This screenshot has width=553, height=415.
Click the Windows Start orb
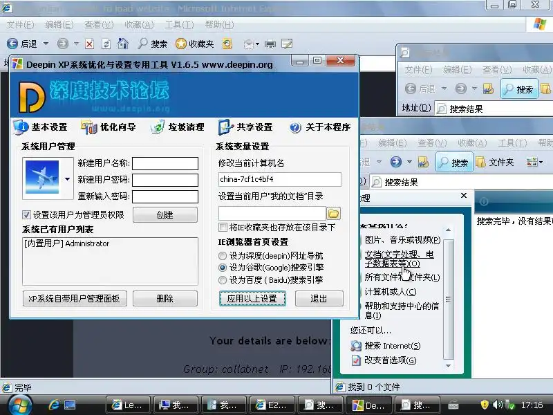coord(20,405)
